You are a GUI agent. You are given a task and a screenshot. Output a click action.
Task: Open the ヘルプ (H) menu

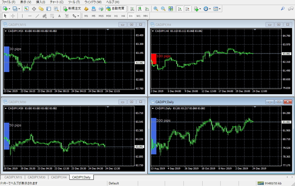click(x=113, y=2)
